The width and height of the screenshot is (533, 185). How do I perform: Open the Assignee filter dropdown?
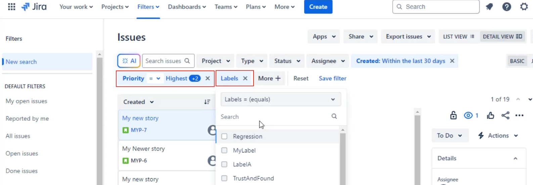click(328, 61)
